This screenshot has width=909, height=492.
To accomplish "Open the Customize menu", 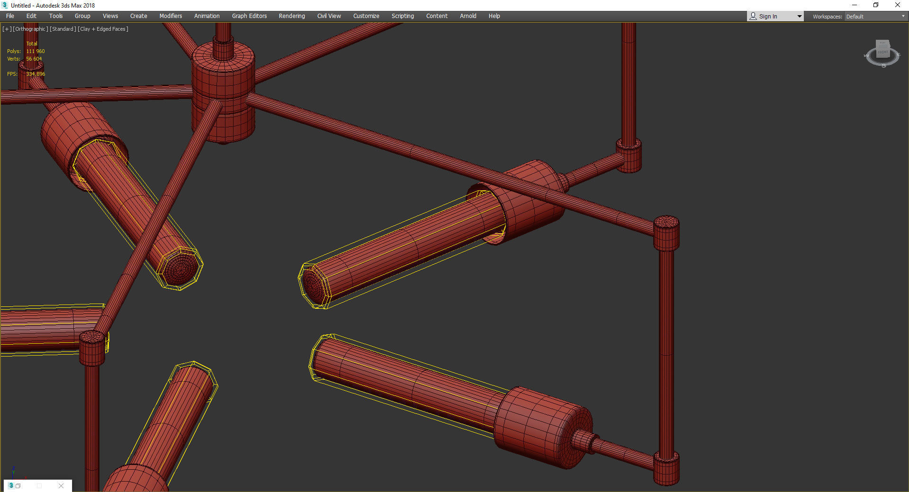I will (366, 16).
